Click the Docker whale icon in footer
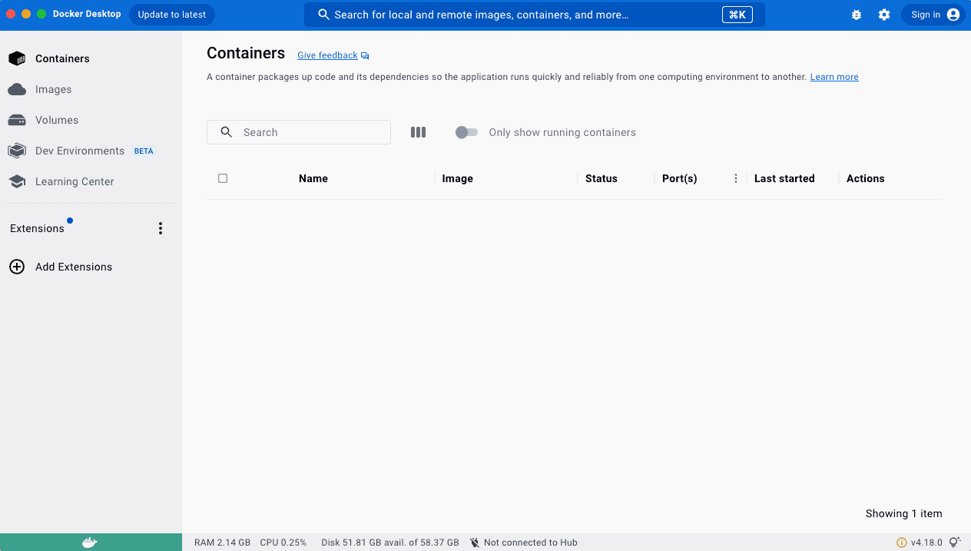Viewport: 971px width, 551px height. [x=90, y=543]
